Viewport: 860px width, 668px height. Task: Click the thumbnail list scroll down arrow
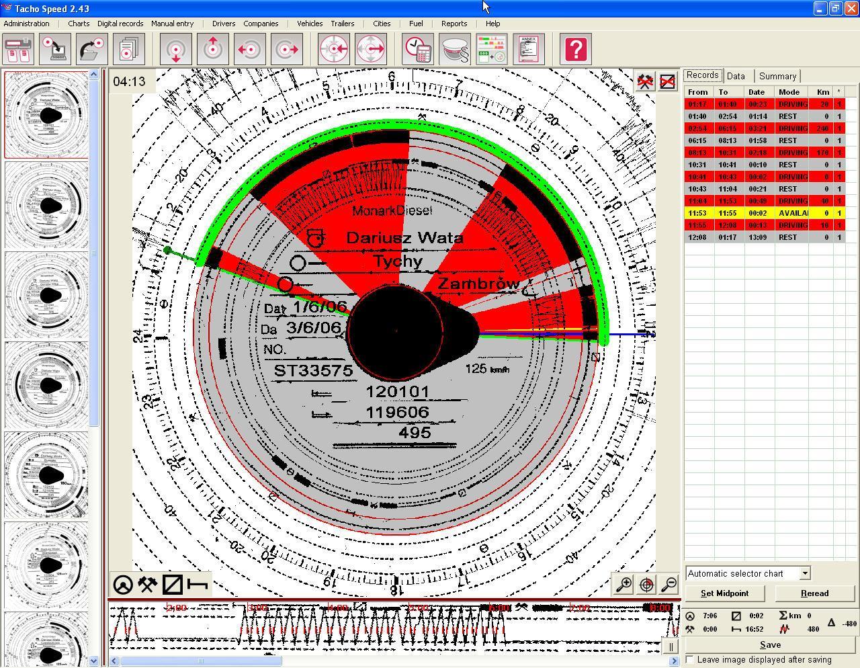point(94,661)
